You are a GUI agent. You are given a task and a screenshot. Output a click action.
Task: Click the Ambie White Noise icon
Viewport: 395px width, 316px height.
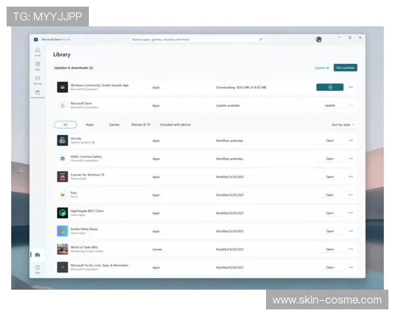63,231
